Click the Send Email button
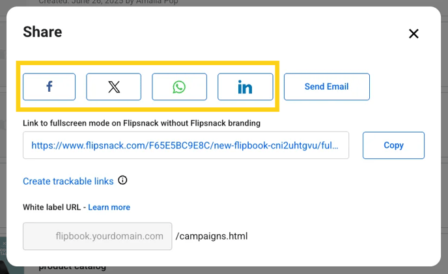This screenshot has width=448, height=274. [327, 87]
